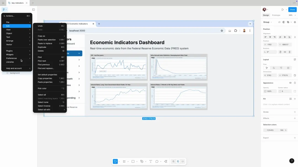Switch to the Prototype tab
Image resolution: width=298 pixels, height=167 pixels.
coord(276,15)
